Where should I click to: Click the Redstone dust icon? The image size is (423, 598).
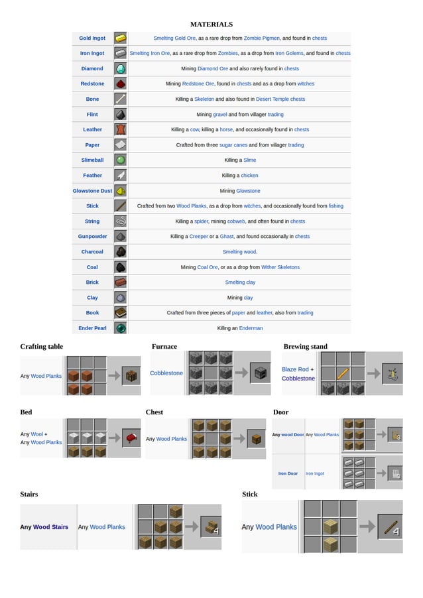pyautogui.click(x=121, y=84)
